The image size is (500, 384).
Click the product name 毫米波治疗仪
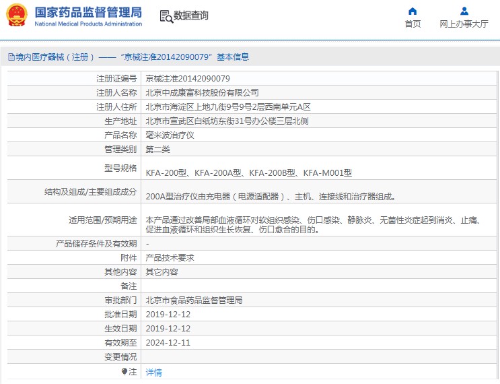coord(170,135)
